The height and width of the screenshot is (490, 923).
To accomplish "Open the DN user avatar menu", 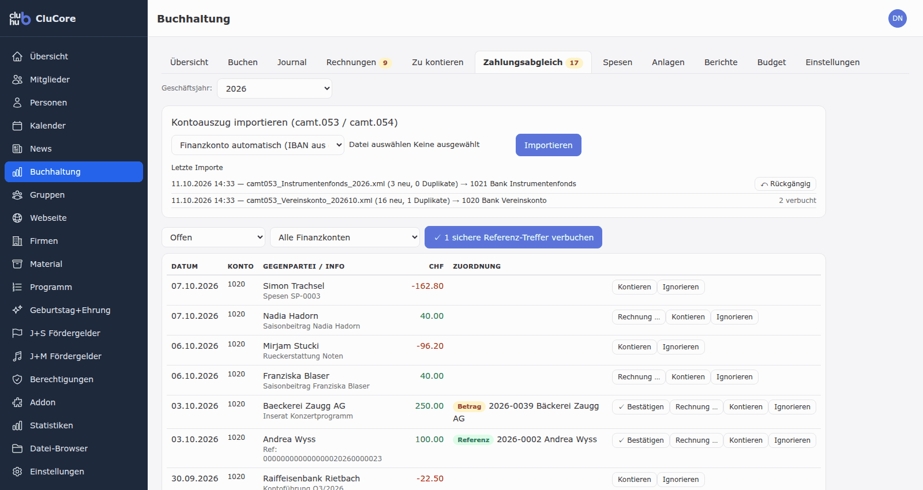I will (898, 18).
